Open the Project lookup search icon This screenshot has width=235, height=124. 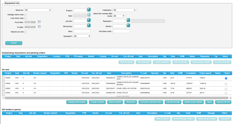pos(89,9)
